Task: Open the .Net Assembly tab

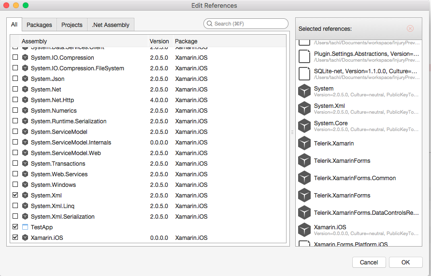Action: pyautogui.click(x=111, y=25)
